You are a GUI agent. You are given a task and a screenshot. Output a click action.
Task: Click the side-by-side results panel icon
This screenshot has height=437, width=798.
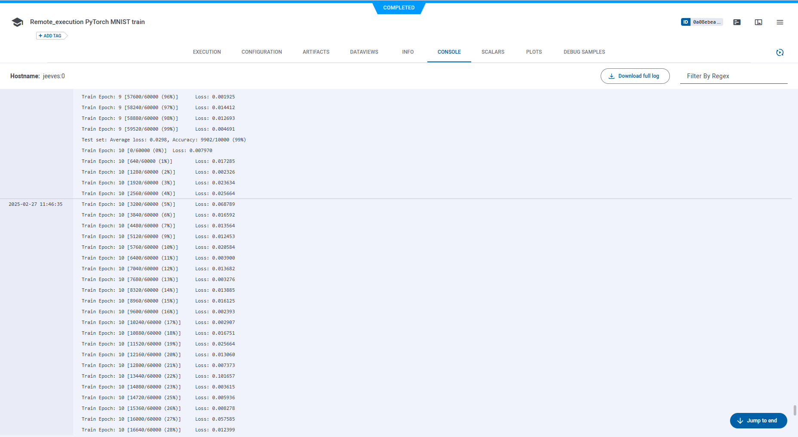(x=758, y=22)
